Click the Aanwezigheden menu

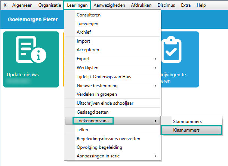pyautogui.click(x=109, y=6)
